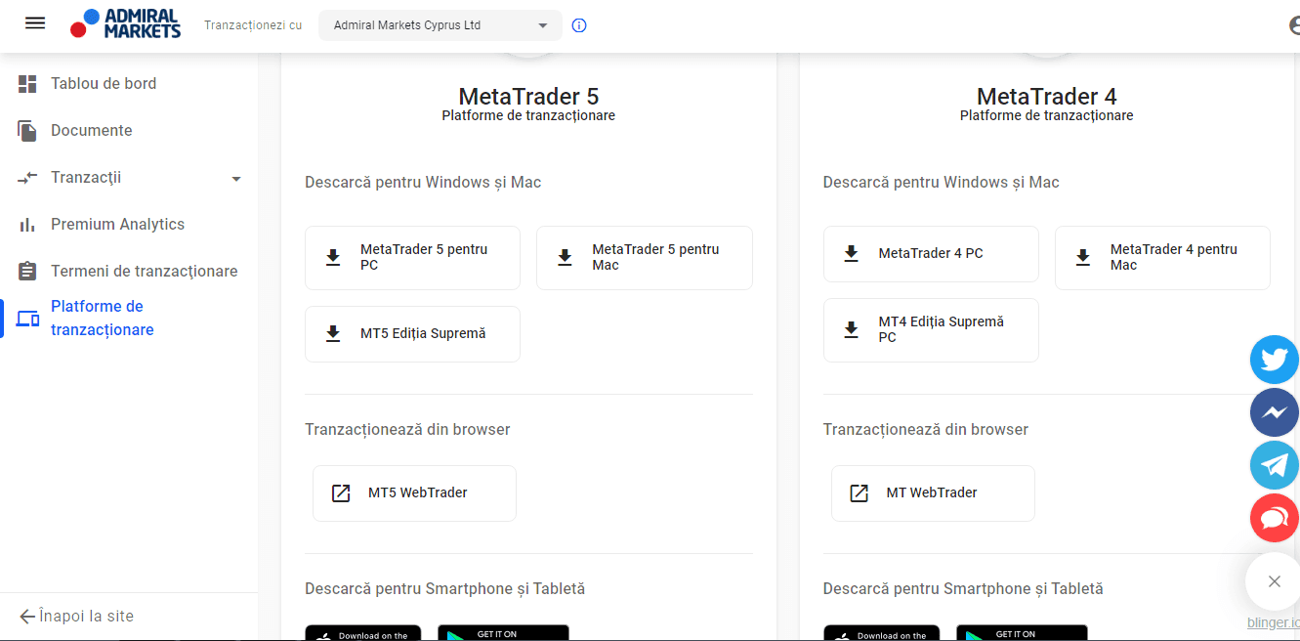
Task: Open the Admiral Markets Cyprus Ltd dropdown
Action: point(440,25)
